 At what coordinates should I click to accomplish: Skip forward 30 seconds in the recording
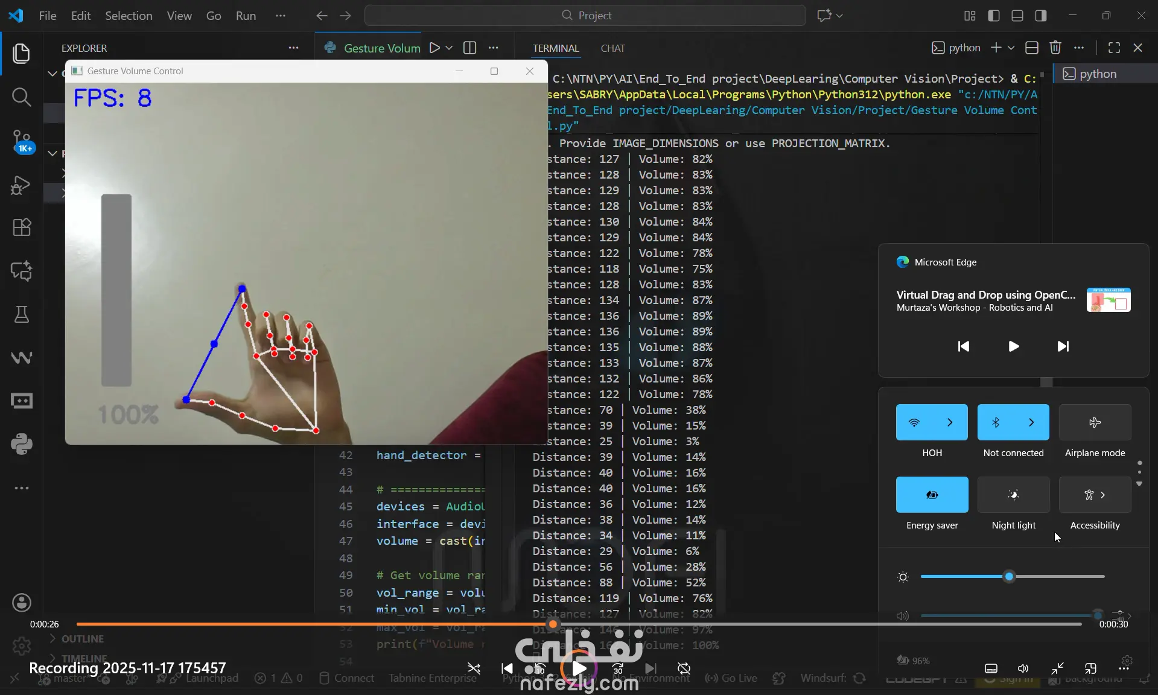click(x=618, y=668)
